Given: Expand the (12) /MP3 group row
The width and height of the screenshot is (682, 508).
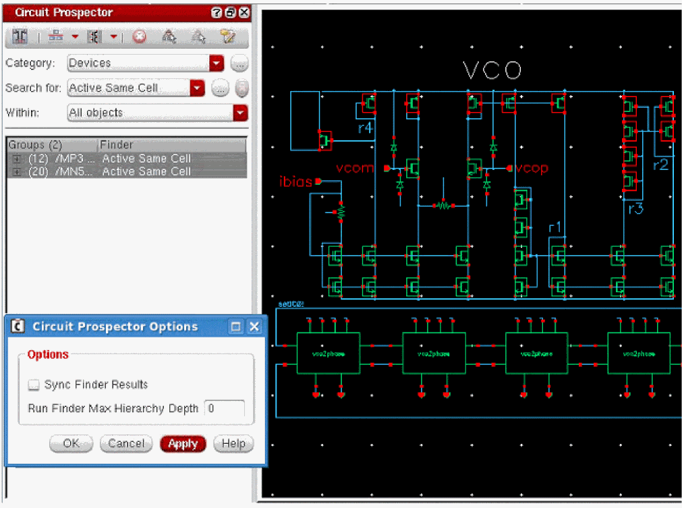Looking at the screenshot, I should 17,159.
